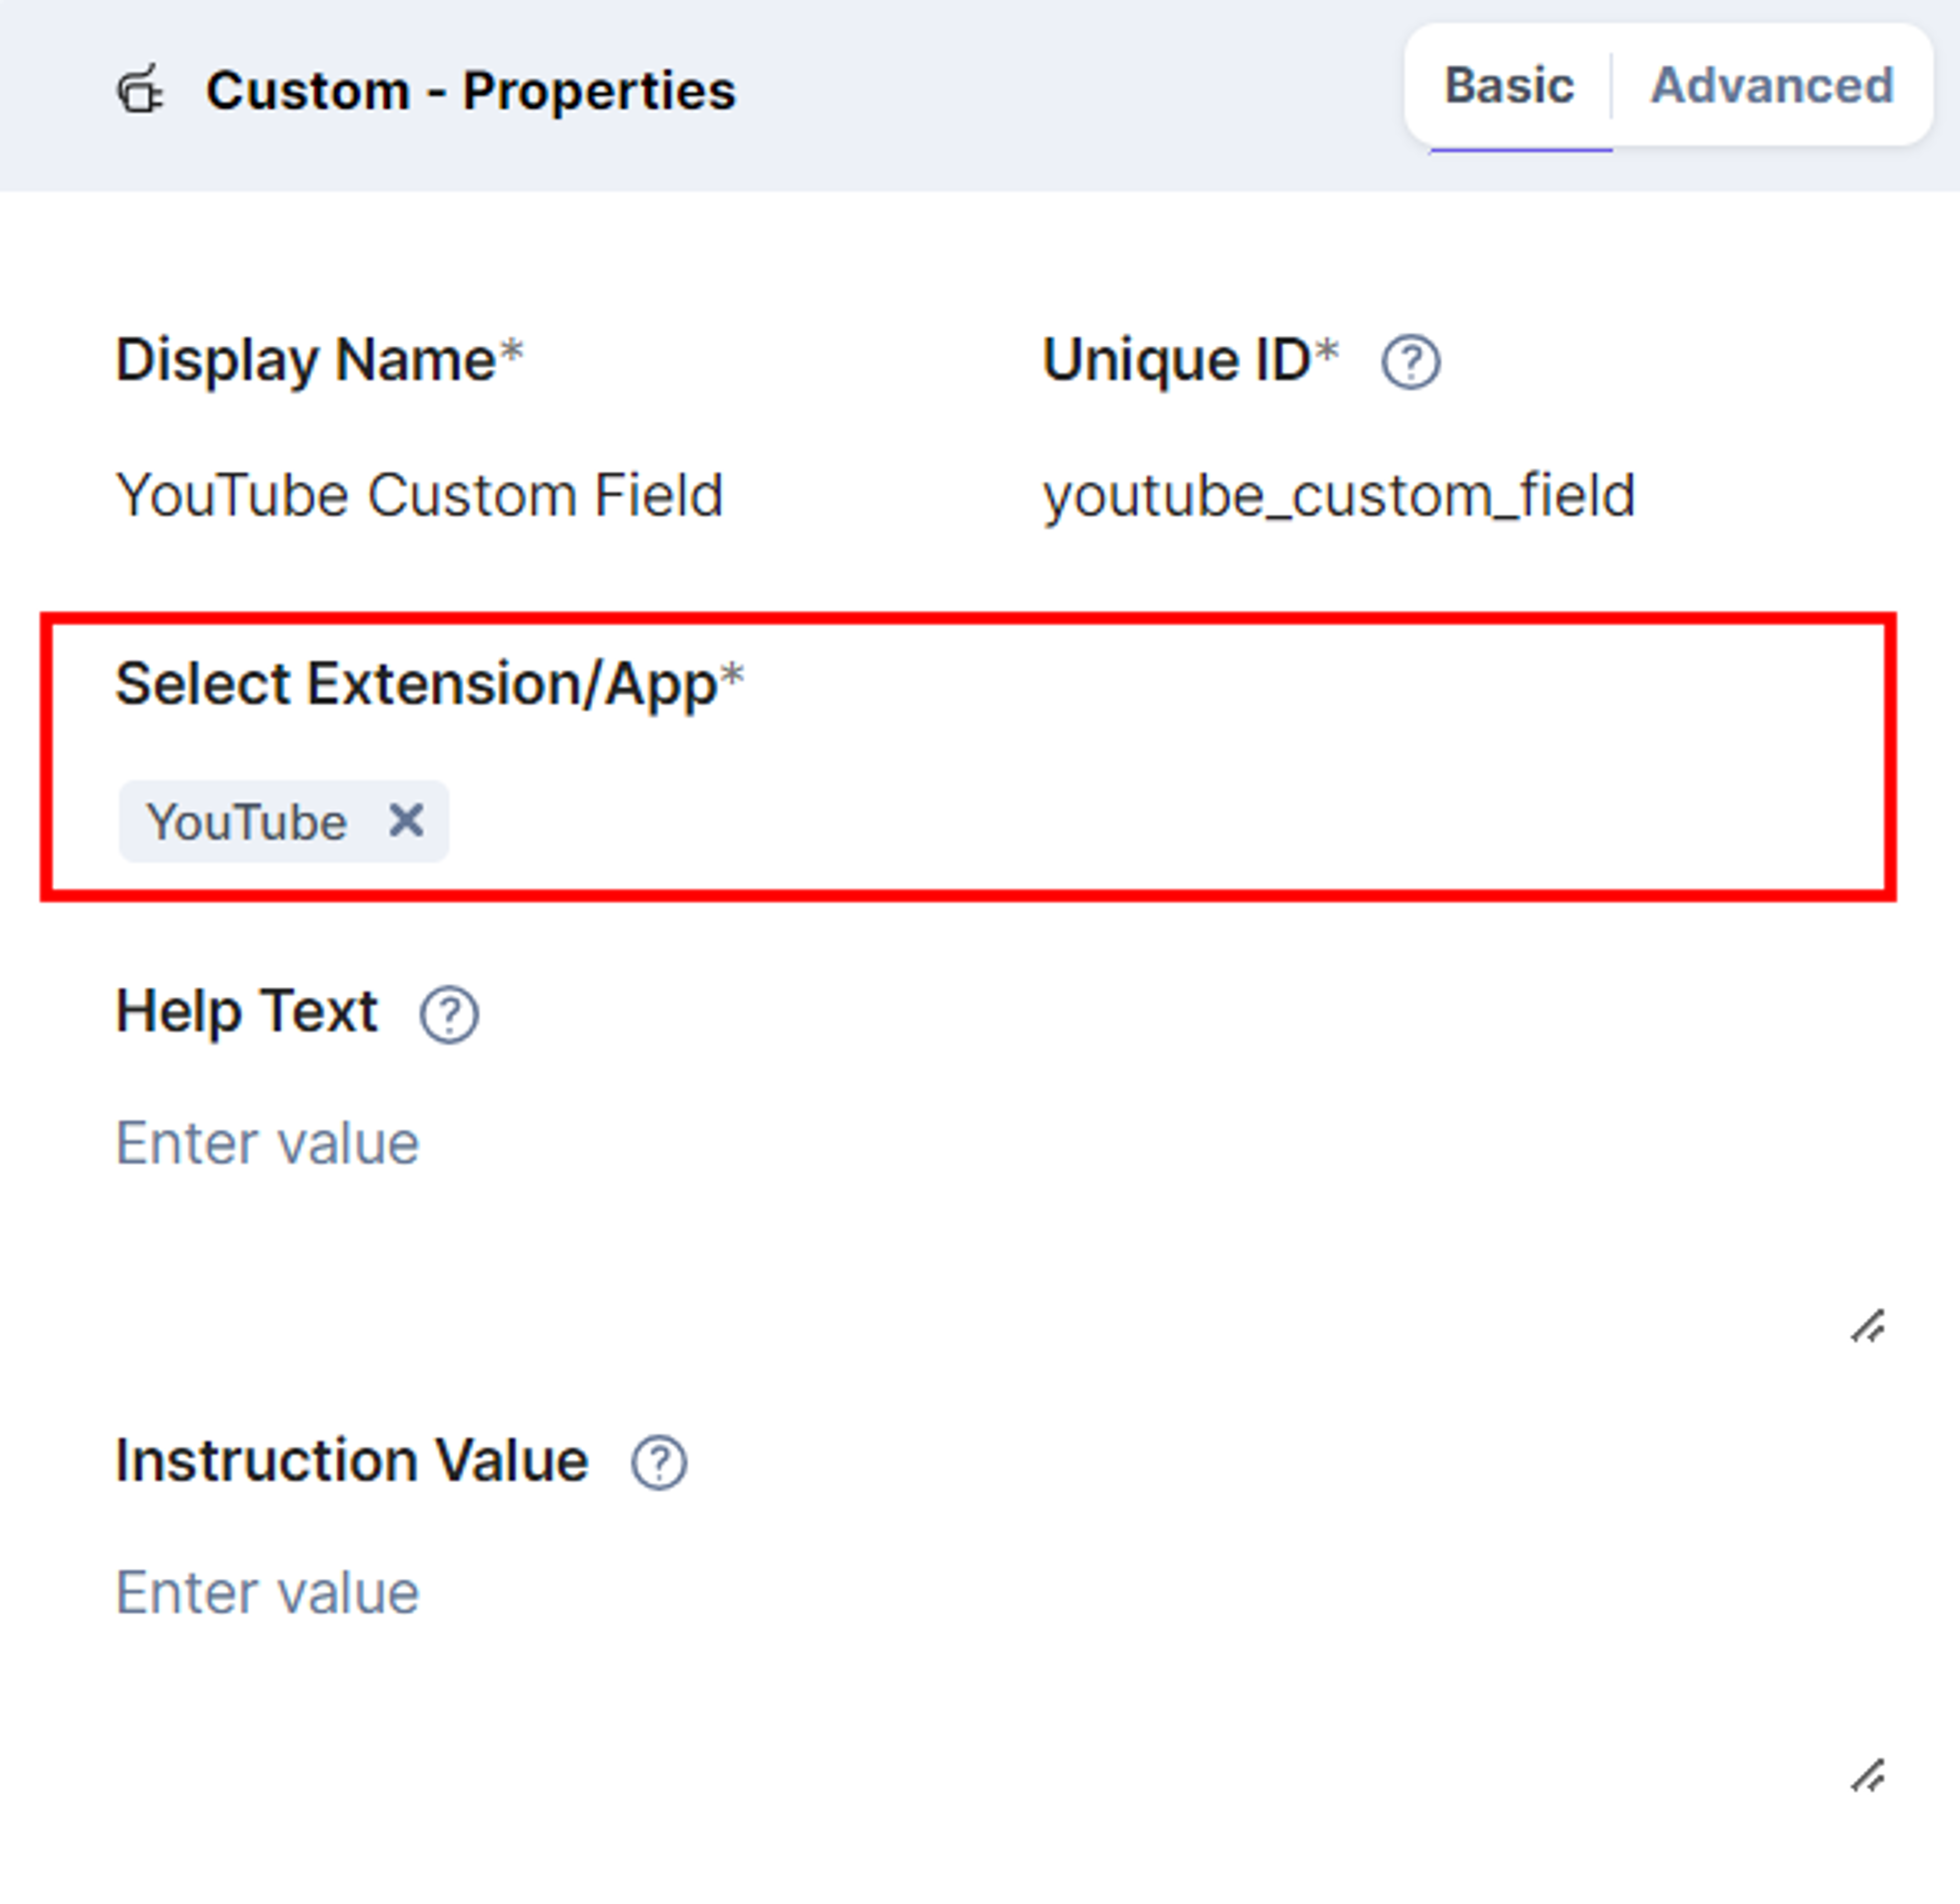Open the Select Extension/App dropdown

pyautogui.click(x=1000, y=822)
